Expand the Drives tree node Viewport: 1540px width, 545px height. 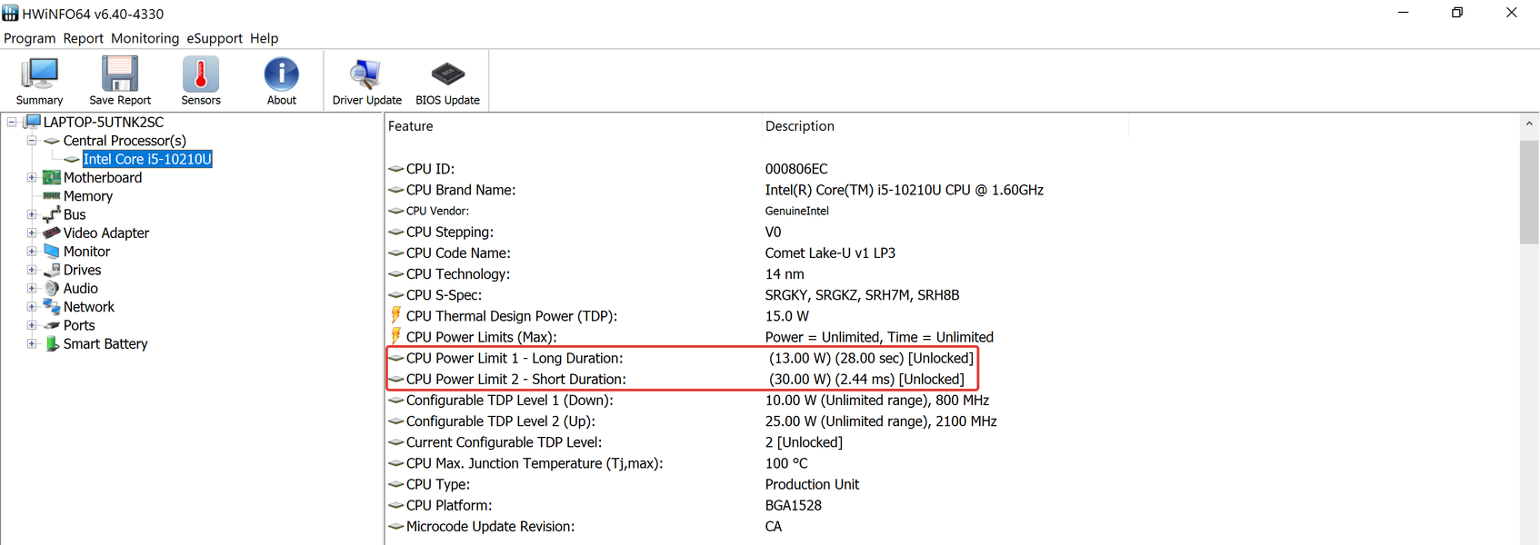(32, 270)
